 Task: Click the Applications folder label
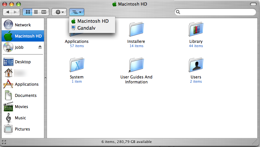tap(77, 41)
